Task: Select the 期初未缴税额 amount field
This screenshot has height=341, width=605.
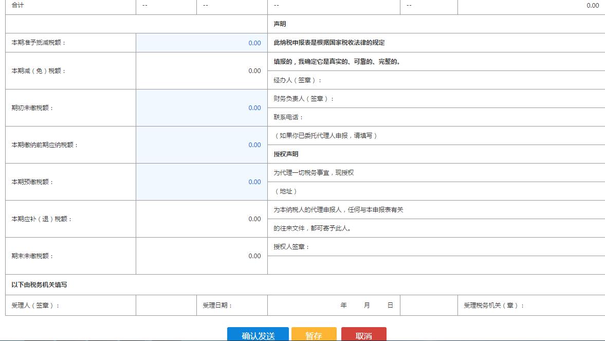Action: [201, 107]
